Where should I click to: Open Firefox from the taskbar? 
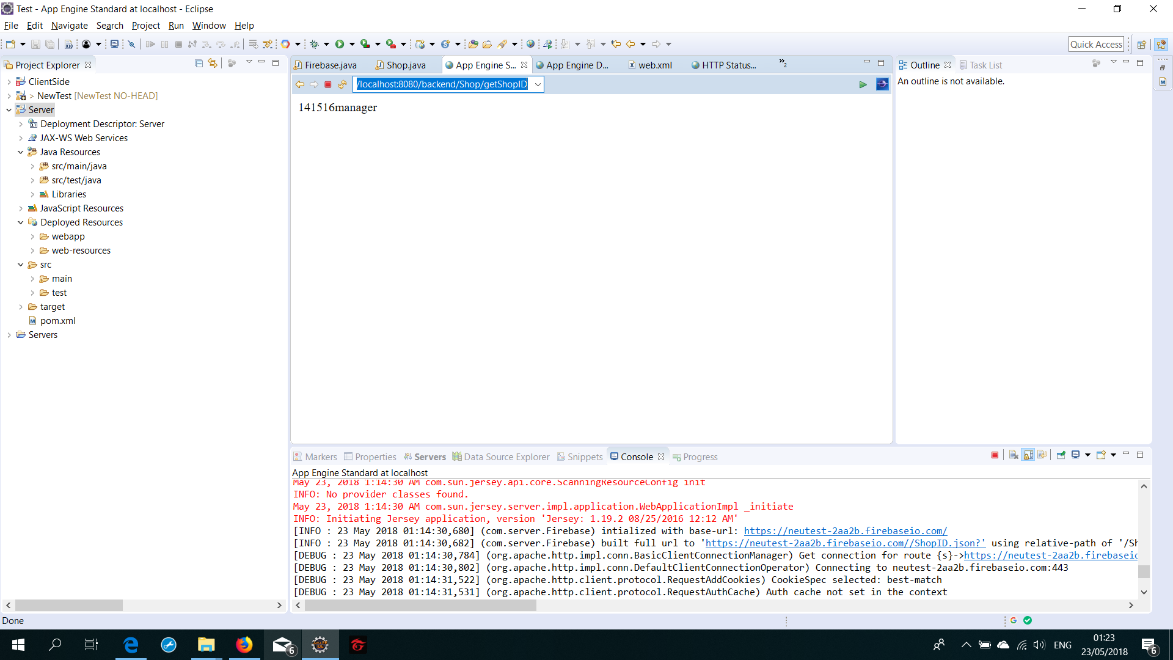[244, 644]
